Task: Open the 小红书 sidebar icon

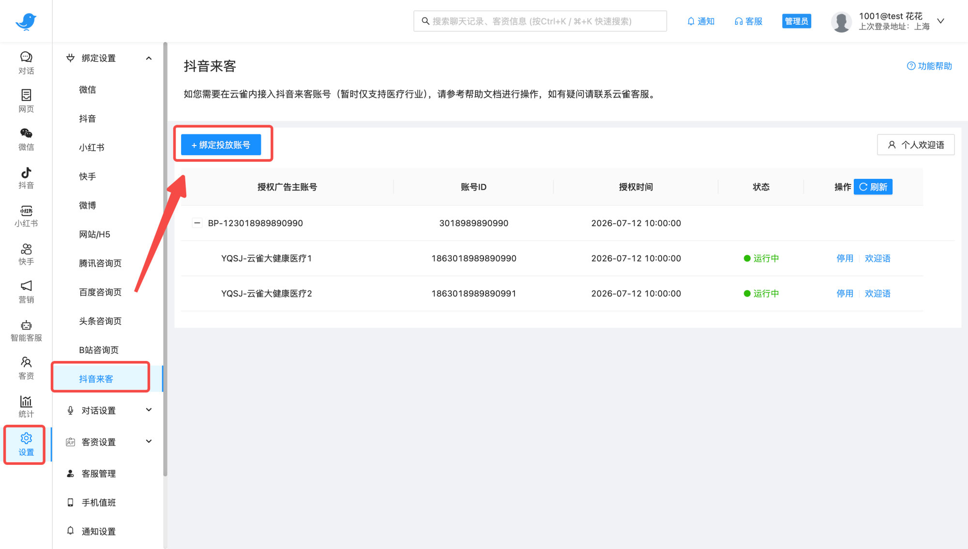Action: (x=26, y=216)
